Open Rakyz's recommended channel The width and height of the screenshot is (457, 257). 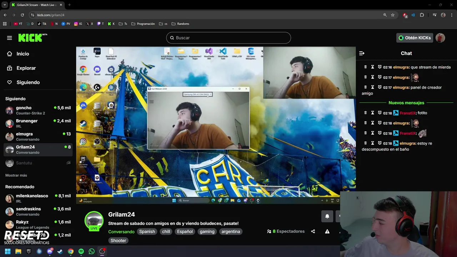[x=38, y=225]
